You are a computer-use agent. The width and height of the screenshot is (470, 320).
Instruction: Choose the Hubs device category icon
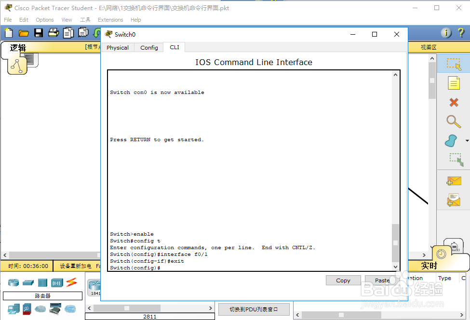click(42, 282)
